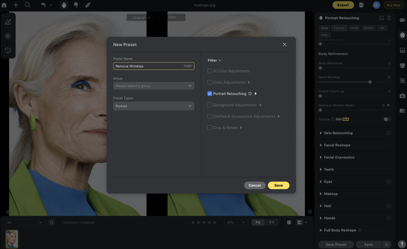Go to the Home screen icon
Viewport: 407px width, 249px height.
click(4, 5)
